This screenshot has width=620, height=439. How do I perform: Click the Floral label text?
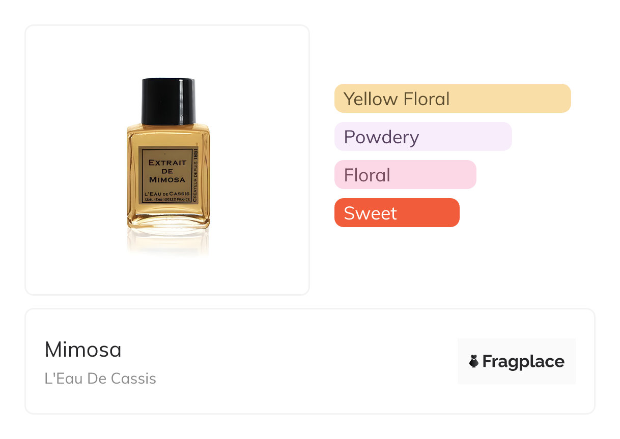point(367,175)
